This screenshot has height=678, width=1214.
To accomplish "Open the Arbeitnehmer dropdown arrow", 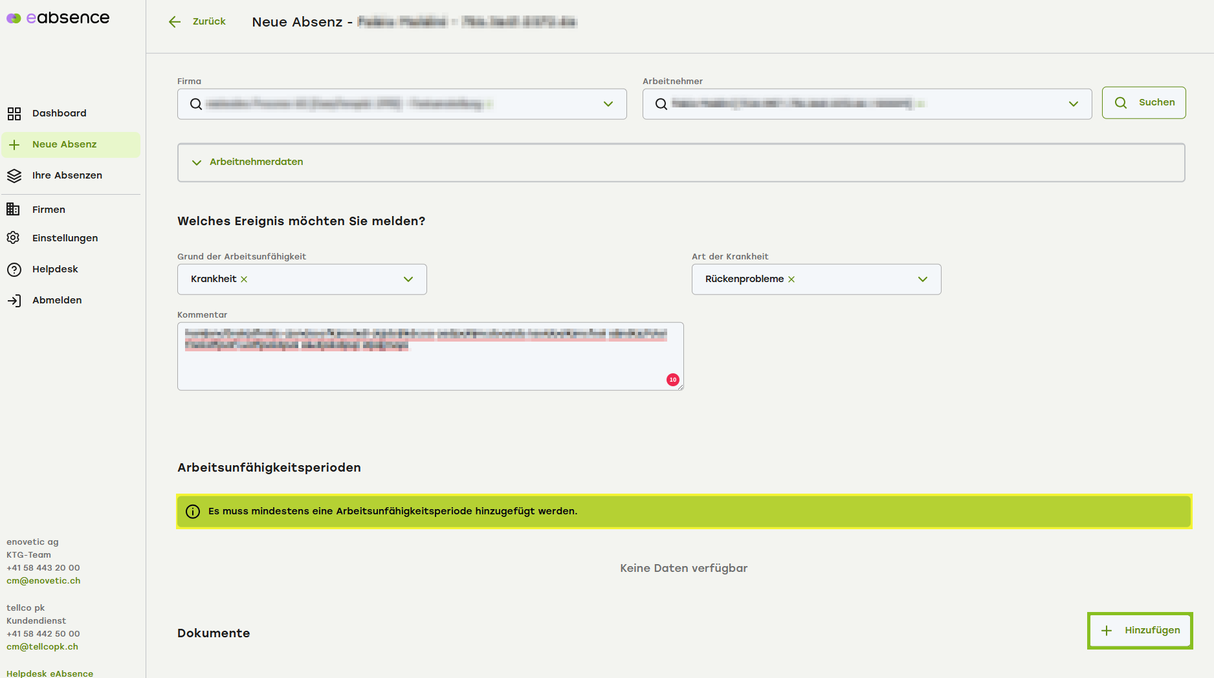I will tap(1073, 104).
